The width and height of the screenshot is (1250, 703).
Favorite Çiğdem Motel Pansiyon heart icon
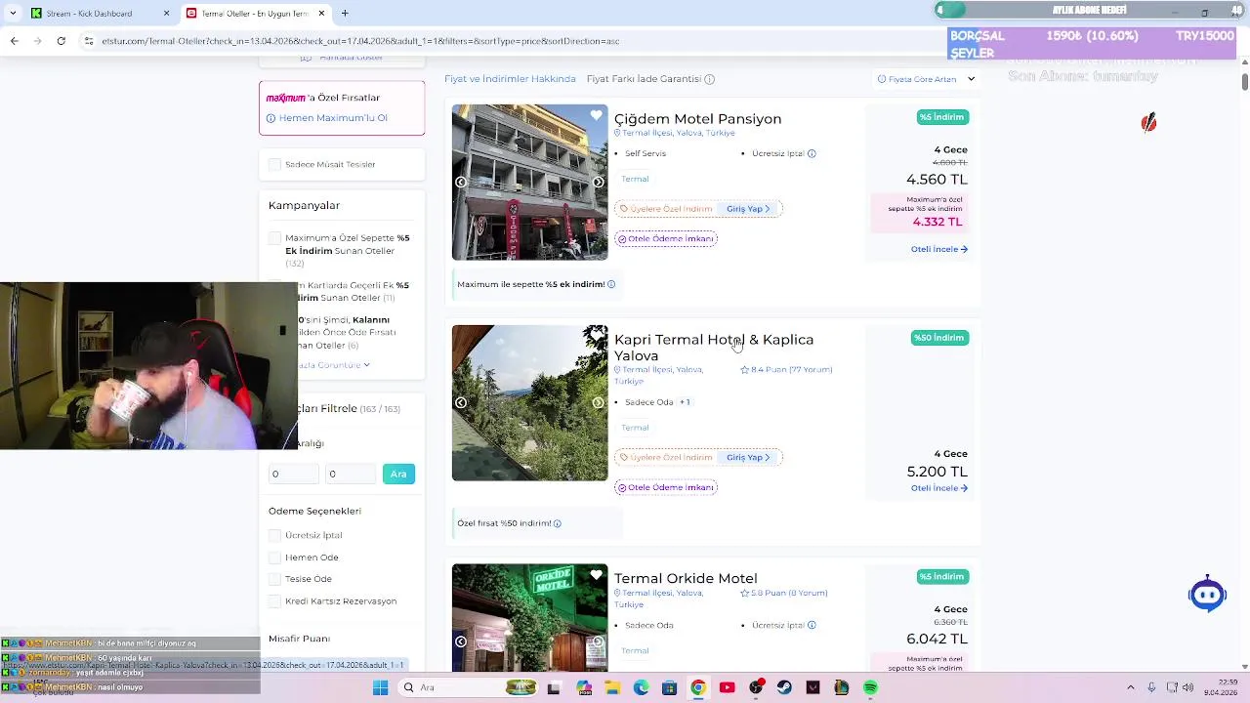[596, 115]
